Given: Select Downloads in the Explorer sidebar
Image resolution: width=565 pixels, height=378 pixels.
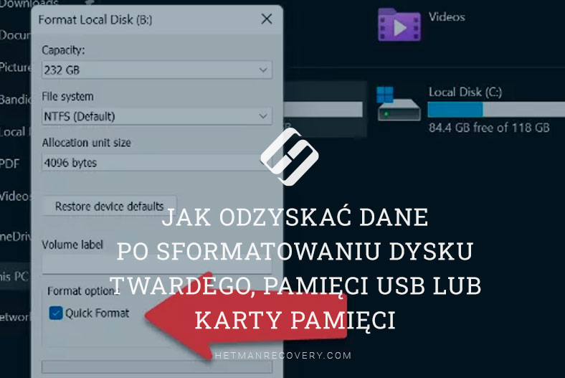Looking at the screenshot, I should 29,4.
